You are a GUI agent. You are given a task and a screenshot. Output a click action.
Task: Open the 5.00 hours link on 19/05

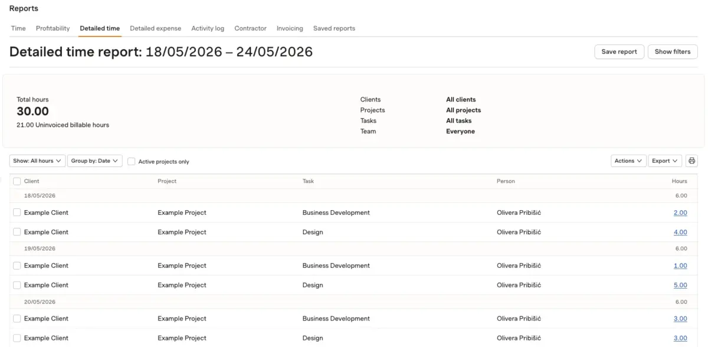[680, 285]
